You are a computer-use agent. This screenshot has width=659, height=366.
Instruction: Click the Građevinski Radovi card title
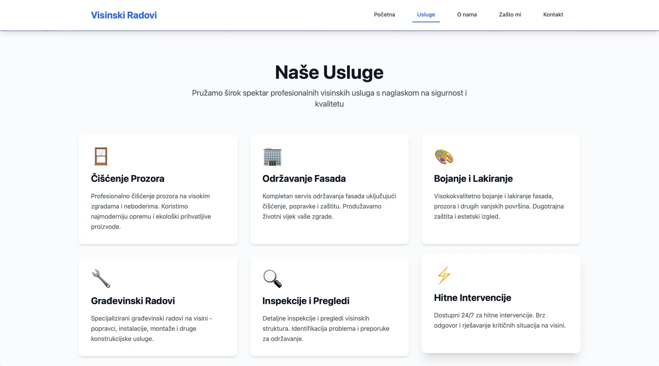click(133, 301)
